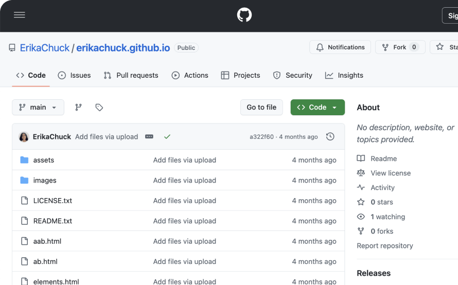
Task: Open the 0 stars link
Action: tap(382, 202)
